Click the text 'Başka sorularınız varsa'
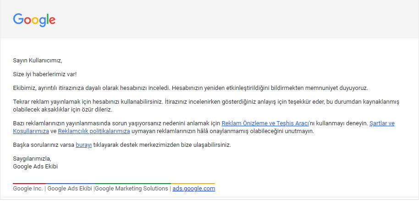This screenshot has width=419, height=201. coord(44,145)
